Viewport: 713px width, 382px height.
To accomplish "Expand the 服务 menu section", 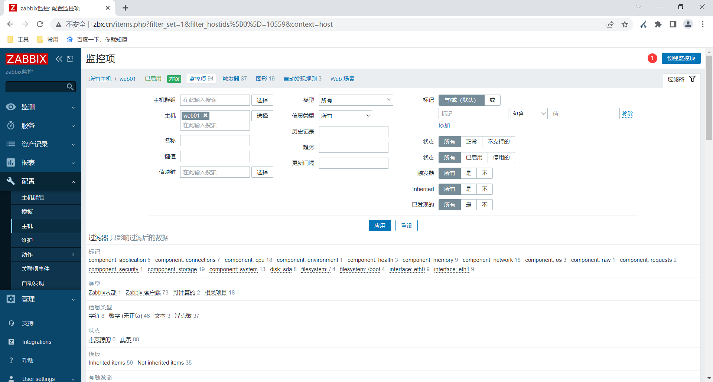I will [73, 126].
